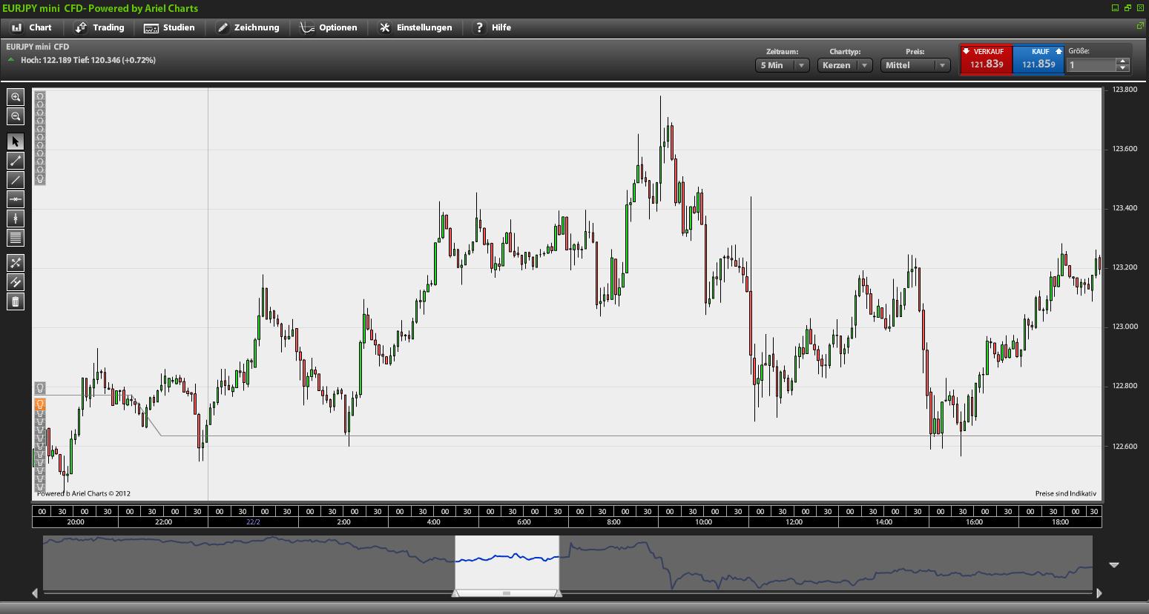Click the red VERKAUF sell button
1149x614 pixels.
(986, 59)
